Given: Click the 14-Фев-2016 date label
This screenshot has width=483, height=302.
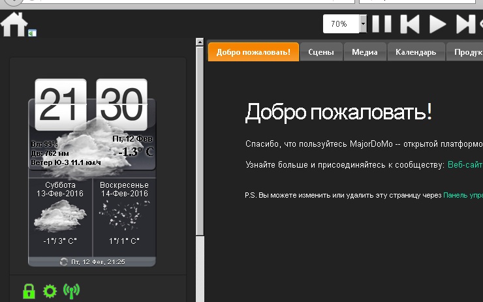Looking at the screenshot, I should tap(125, 194).
